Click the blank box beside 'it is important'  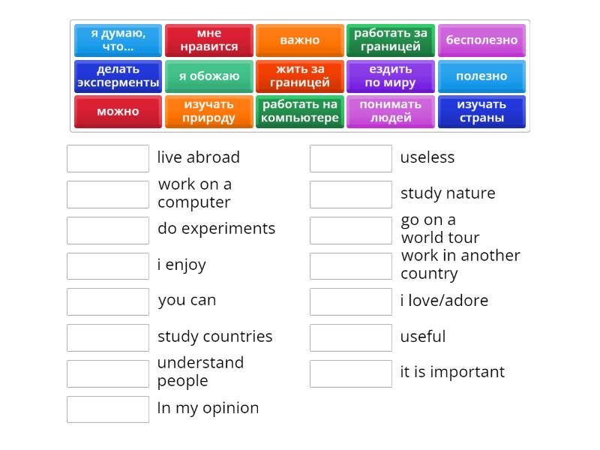[x=351, y=373]
